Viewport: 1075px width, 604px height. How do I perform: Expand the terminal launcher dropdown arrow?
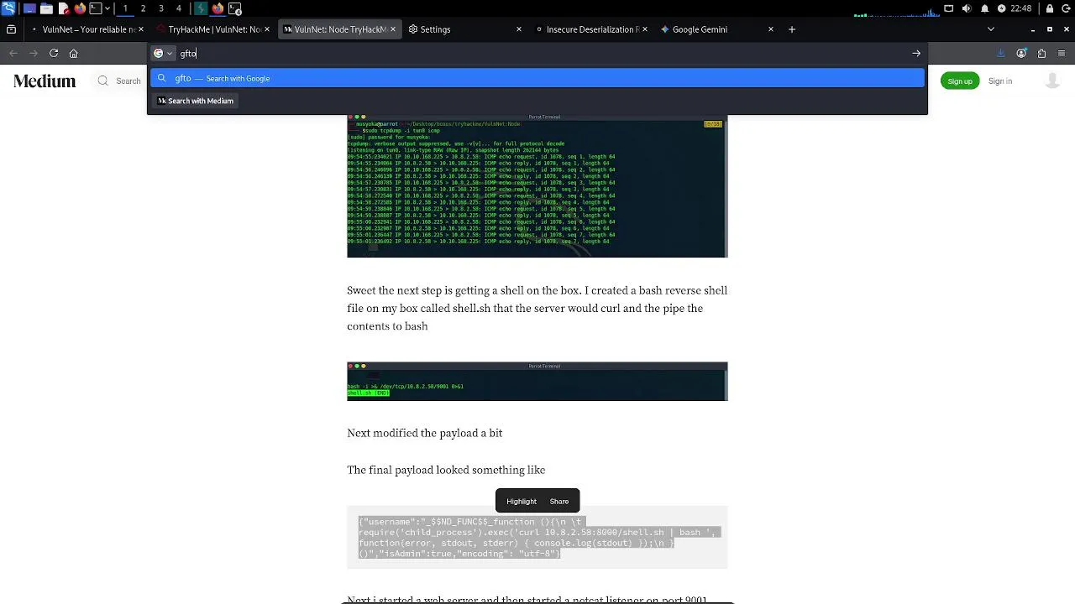click(107, 8)
